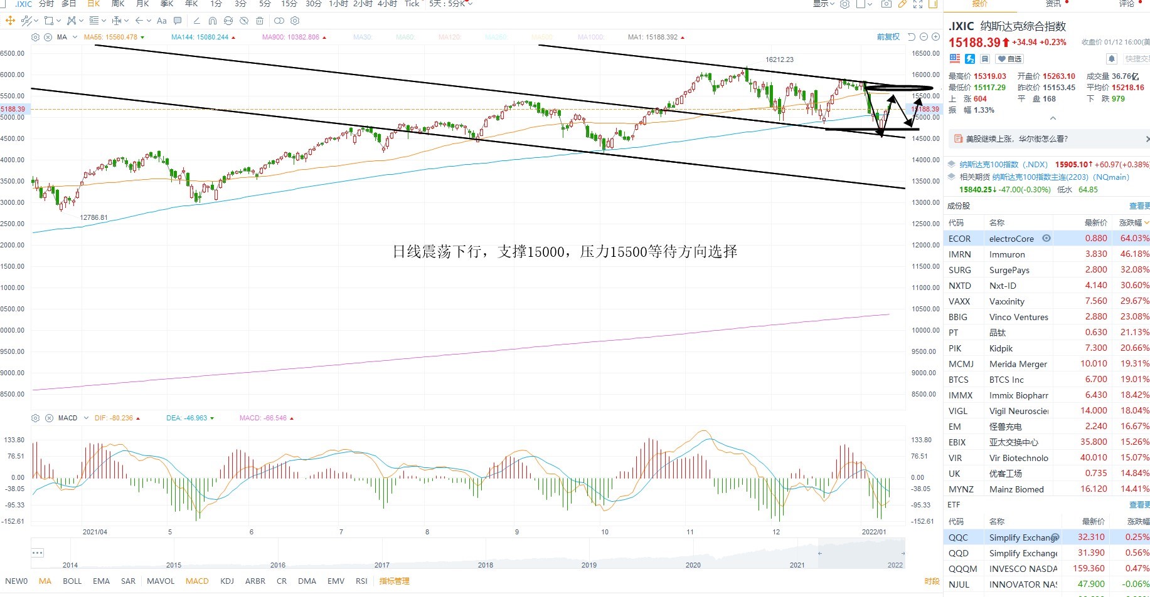Switch to 月K monthly chart
The image size is (1150, 597).
142,4
